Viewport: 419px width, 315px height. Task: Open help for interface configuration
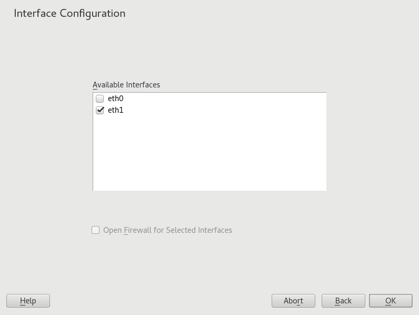point(28,301)
